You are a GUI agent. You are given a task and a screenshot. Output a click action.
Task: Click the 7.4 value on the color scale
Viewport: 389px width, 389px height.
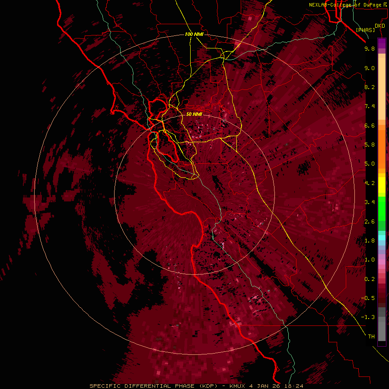tap(370, 106)
